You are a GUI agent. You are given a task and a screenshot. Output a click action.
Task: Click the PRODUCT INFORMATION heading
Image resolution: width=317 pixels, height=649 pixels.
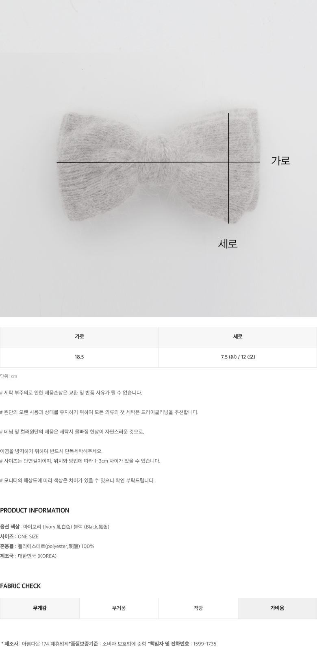tap(35, 510)
